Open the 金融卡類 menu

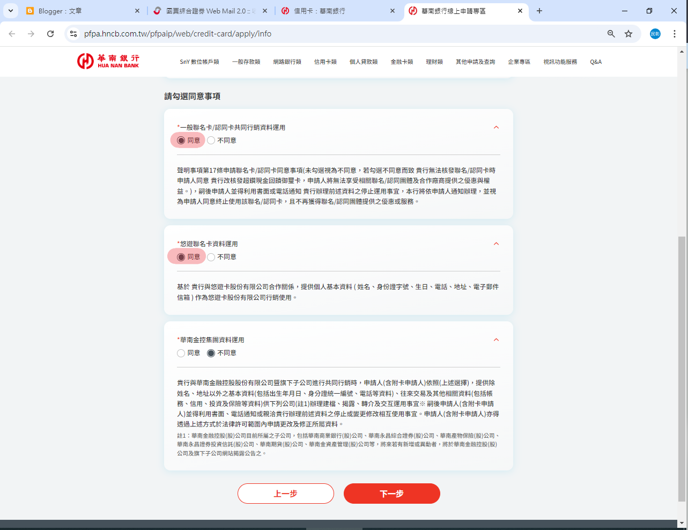(x=402, y=62)
